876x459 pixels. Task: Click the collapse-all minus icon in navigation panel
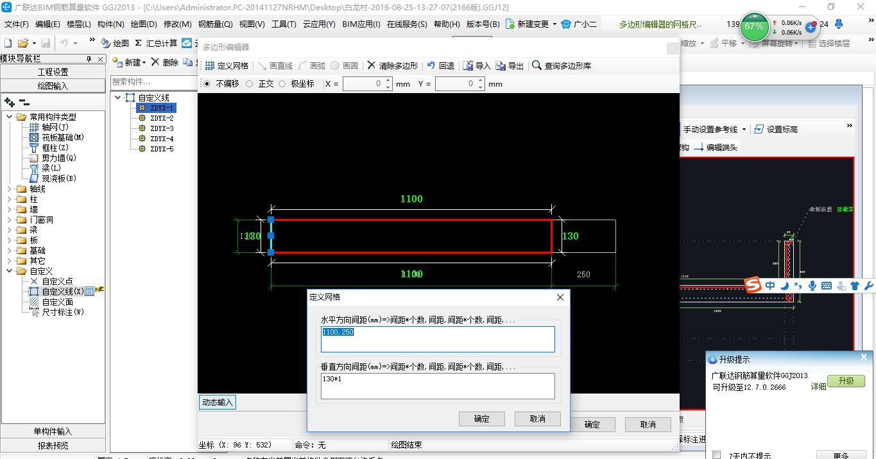24,101
